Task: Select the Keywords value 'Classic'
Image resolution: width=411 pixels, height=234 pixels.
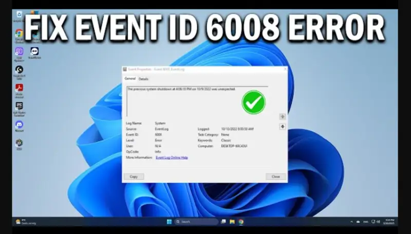Action: point(226,140)
